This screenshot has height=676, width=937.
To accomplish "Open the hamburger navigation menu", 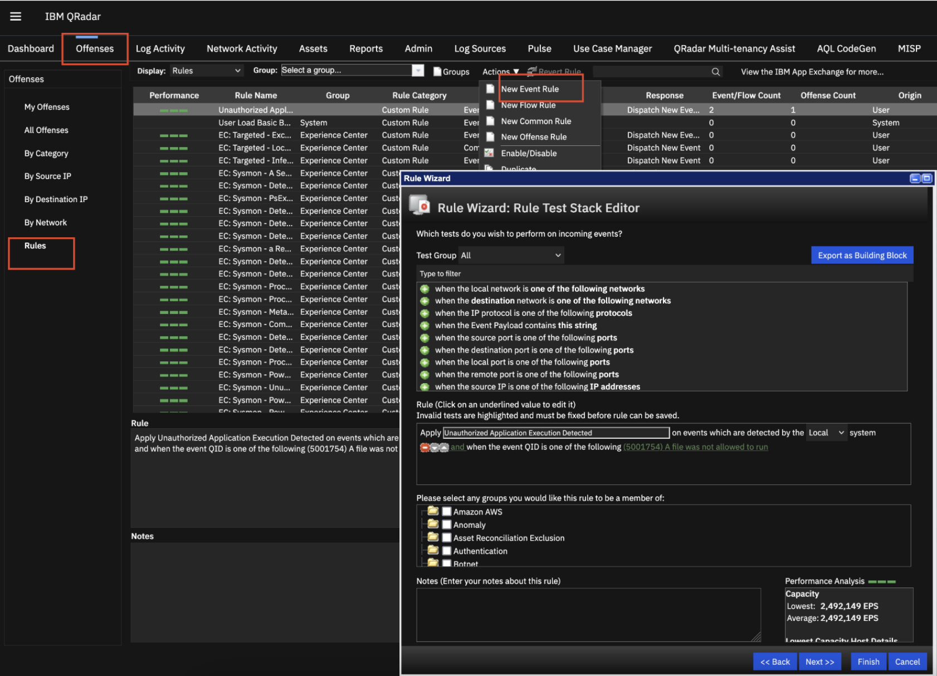I will [x=15, y=16].
